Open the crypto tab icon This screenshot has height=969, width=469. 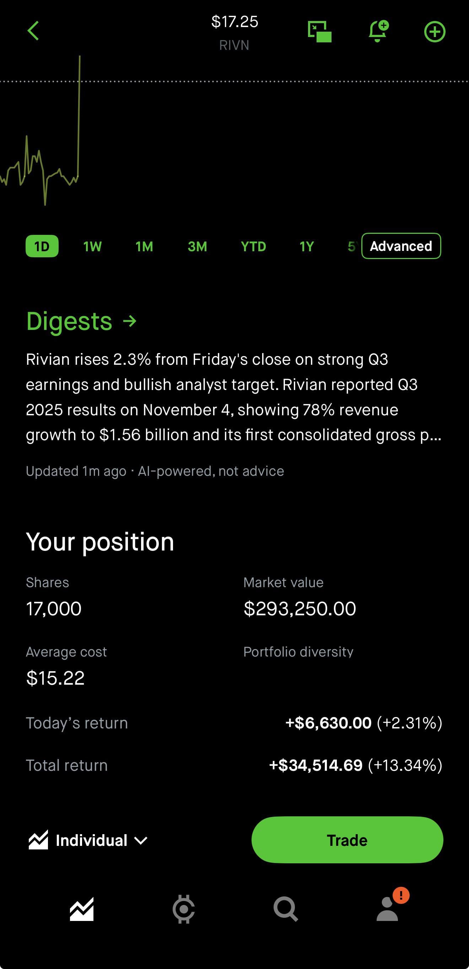(184, 909)
